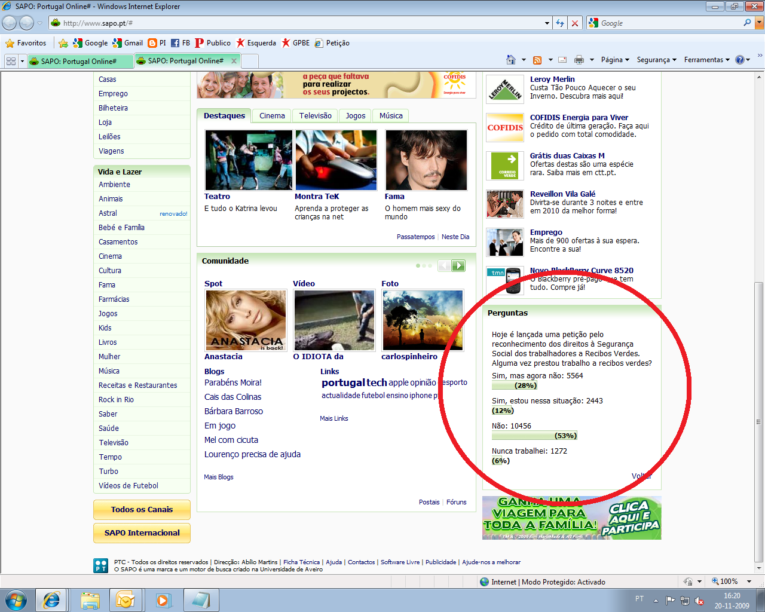Open the PI Blogger favorite
This screenshot has width=765, height=612.
pyautogui.click(x=157, y=43)
